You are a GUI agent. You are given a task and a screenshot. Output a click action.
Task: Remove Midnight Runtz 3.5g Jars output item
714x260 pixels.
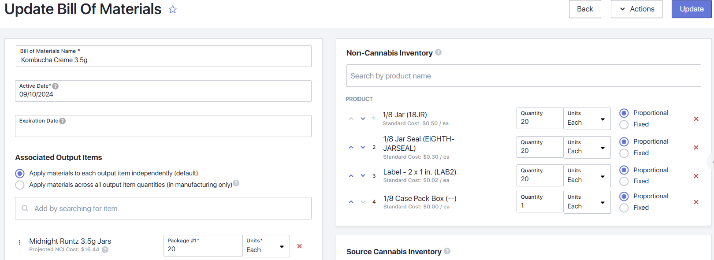[299, 246]
